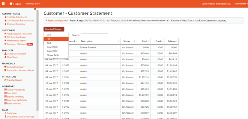Screen dimensions: 248x119
Task: Sort by Balance column
Action: [172, 41]
